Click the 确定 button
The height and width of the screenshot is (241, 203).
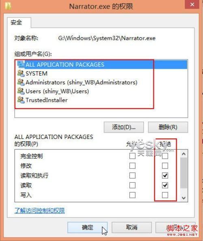pos(87,227)
